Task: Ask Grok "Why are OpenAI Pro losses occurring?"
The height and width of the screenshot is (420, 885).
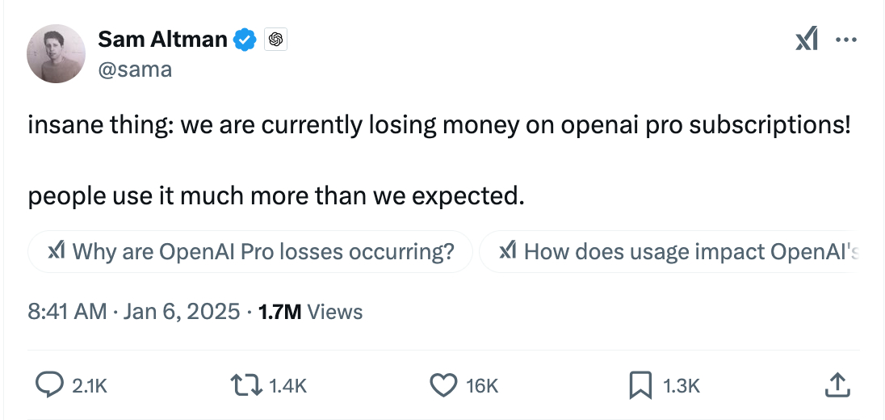Action: [250, 252]
